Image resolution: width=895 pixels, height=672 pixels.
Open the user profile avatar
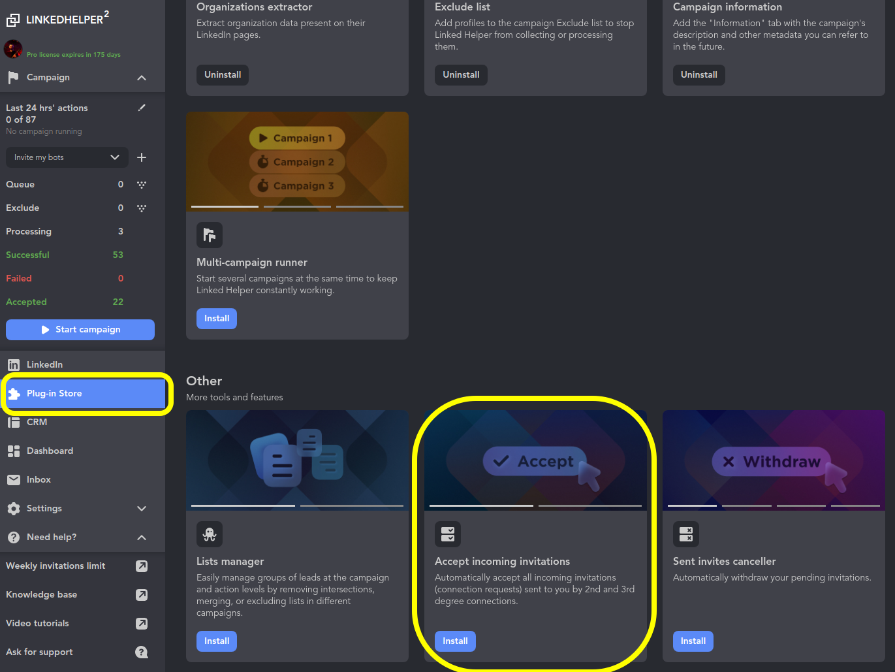click(13, 49)
